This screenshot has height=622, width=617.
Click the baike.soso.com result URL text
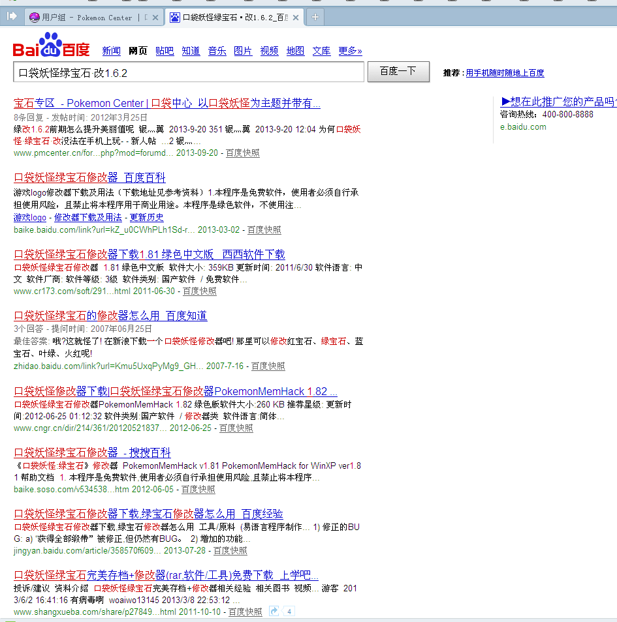pos(71,490)
